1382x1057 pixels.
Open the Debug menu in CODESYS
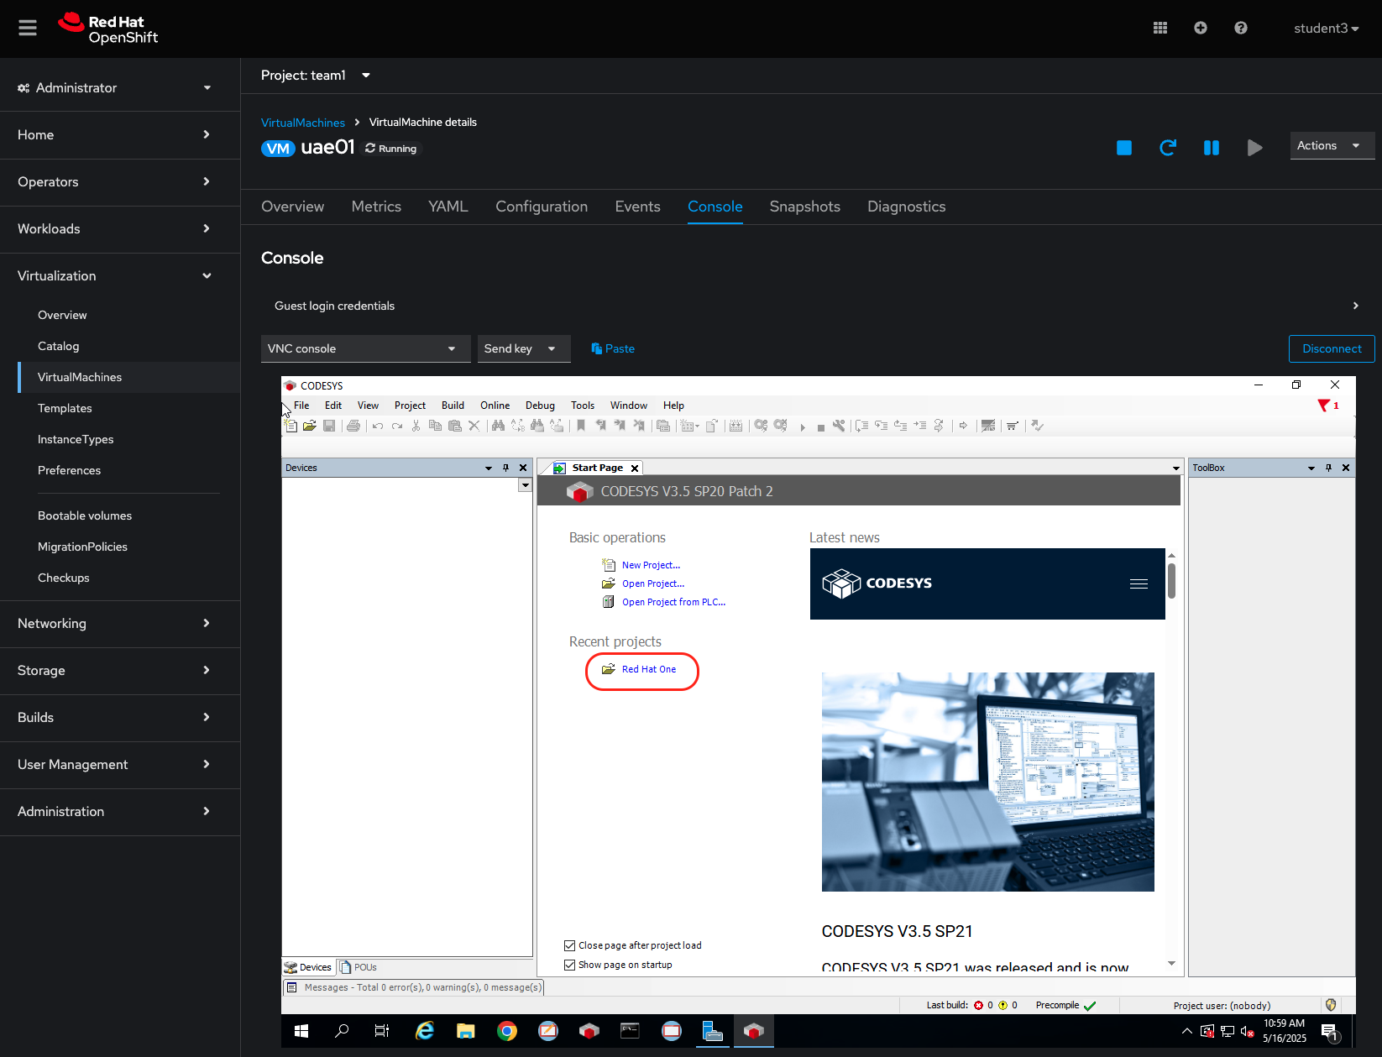click(x=540, y=406)
